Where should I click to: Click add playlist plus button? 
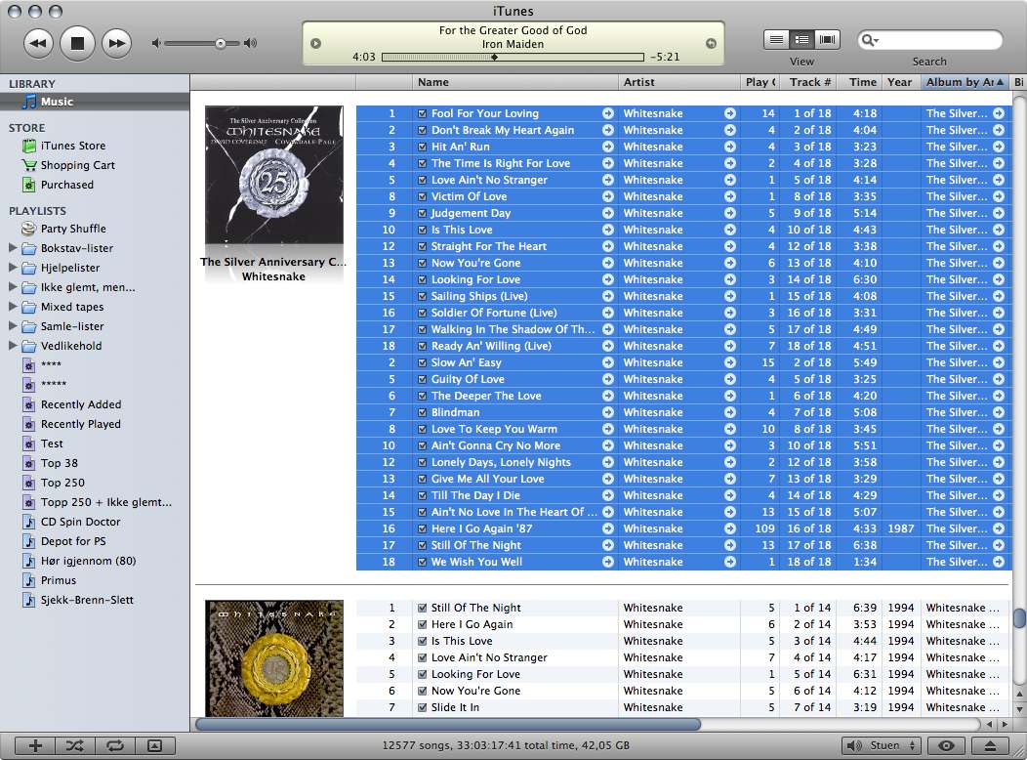[x=35, y=745]
